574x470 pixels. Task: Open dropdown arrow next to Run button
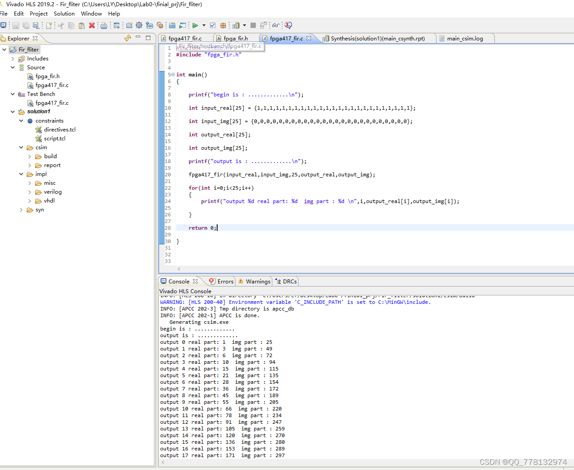[x=204, y=25]
